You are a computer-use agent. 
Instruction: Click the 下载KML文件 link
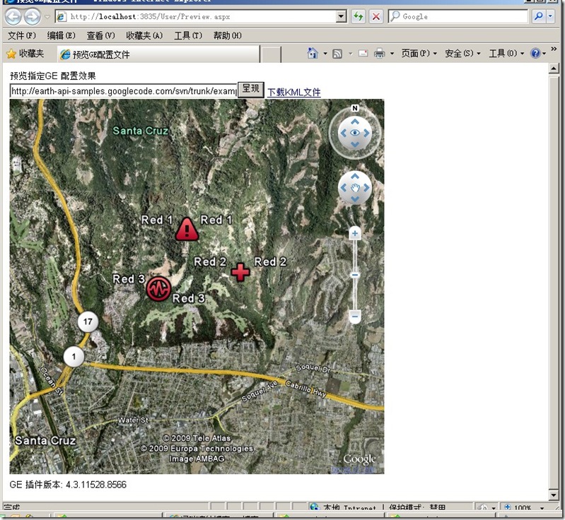(x=294, y=92)
